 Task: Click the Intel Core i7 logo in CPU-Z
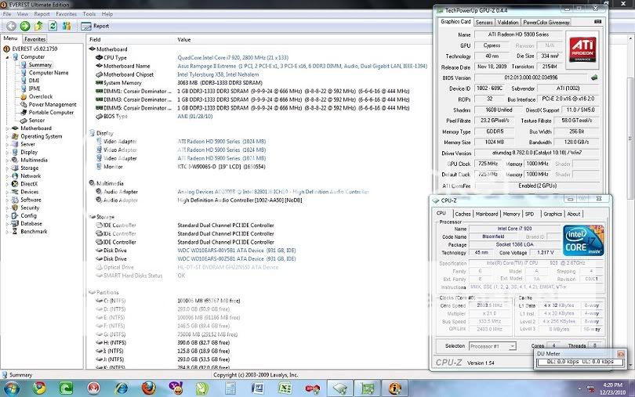pyautogui.click(x=583, y=240)
